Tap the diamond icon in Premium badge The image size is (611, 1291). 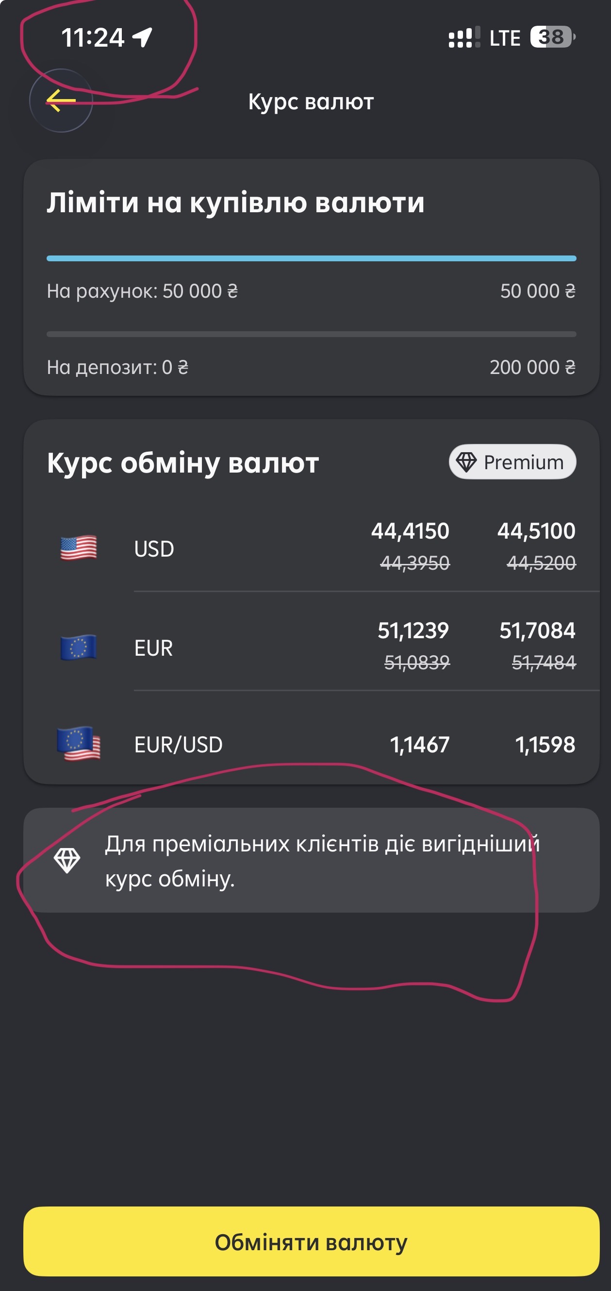pos(466,461)
